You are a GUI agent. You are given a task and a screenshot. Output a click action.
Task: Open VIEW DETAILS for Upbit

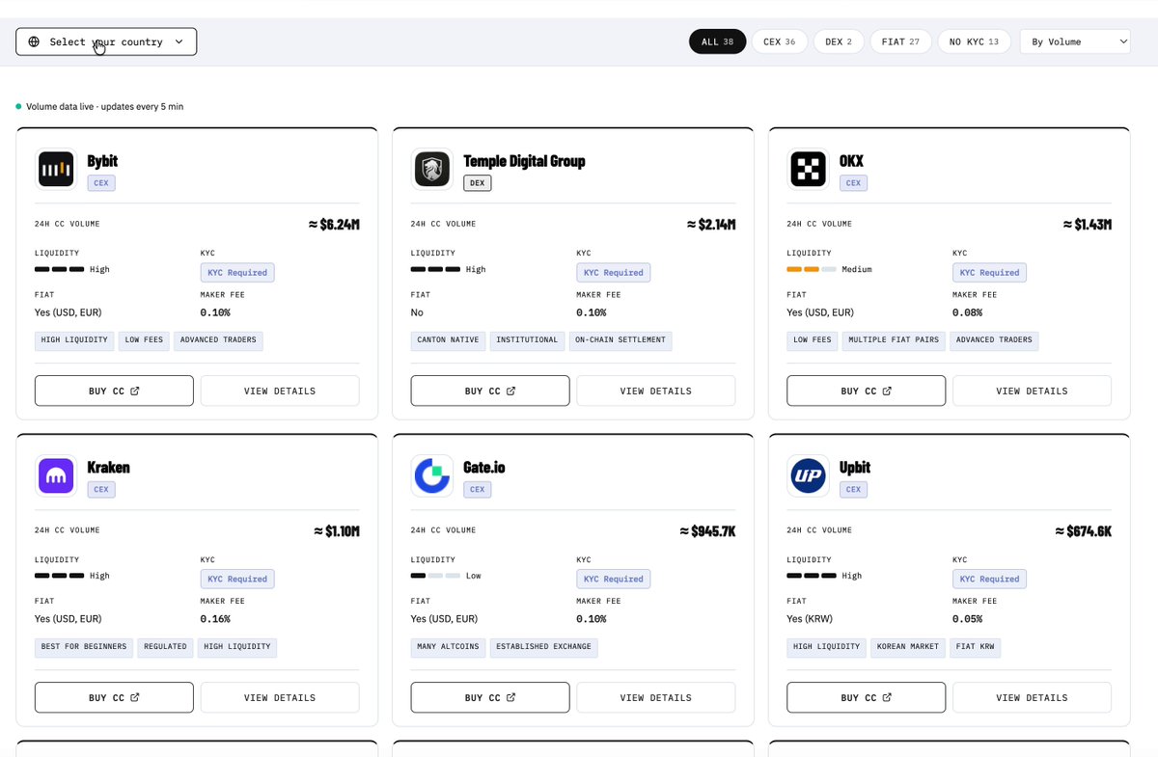click(1032, 697)
